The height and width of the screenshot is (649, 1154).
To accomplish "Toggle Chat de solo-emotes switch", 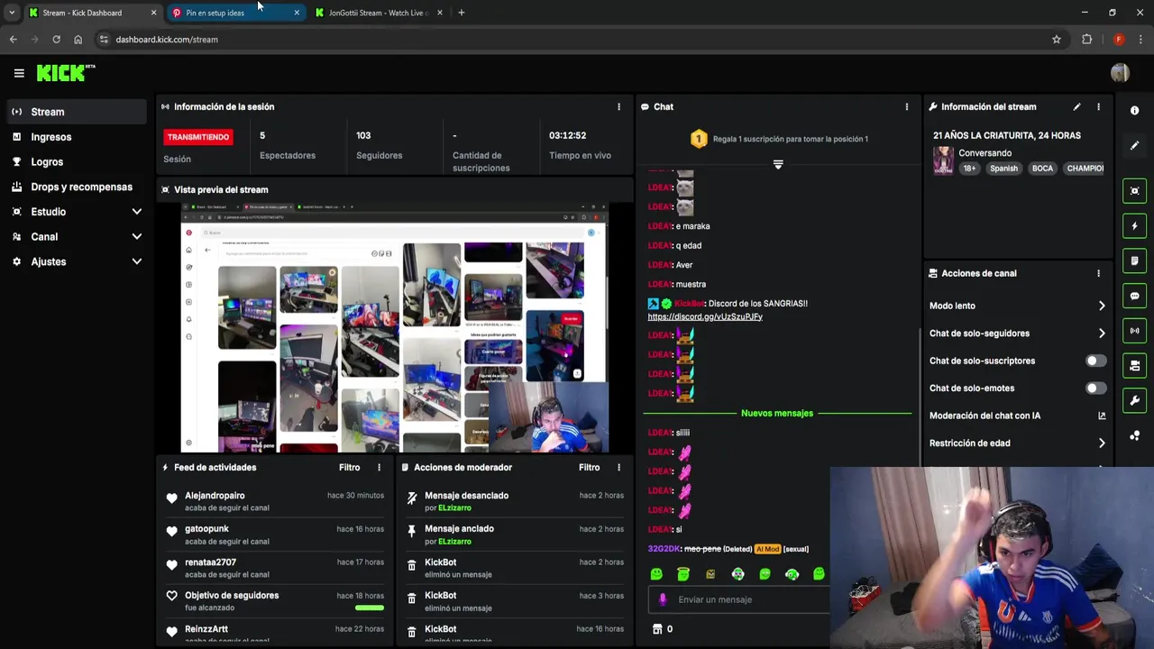I will click(x=1095, y=388).
